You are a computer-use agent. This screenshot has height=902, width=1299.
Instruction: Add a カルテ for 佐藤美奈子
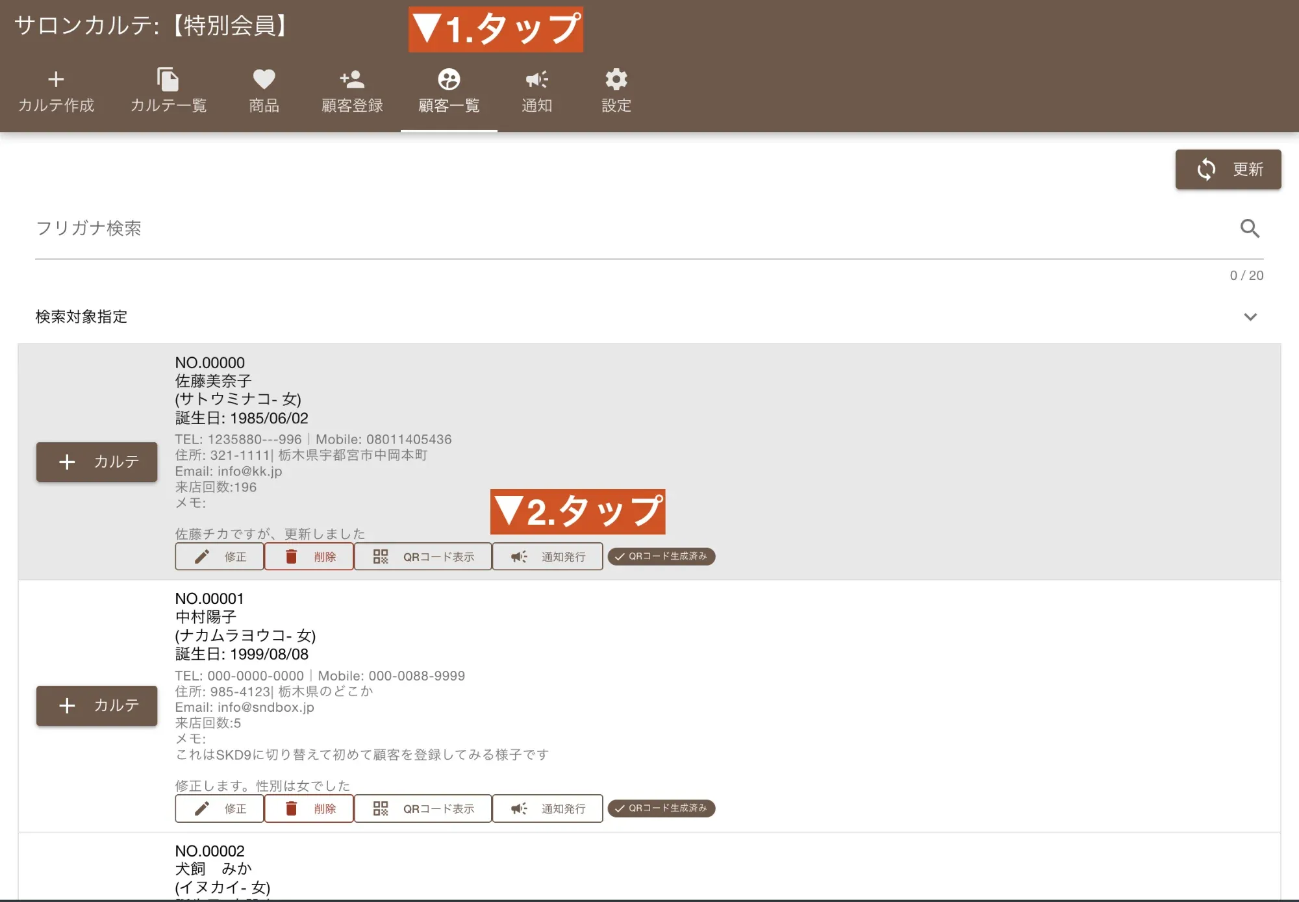tap(96, 462)
